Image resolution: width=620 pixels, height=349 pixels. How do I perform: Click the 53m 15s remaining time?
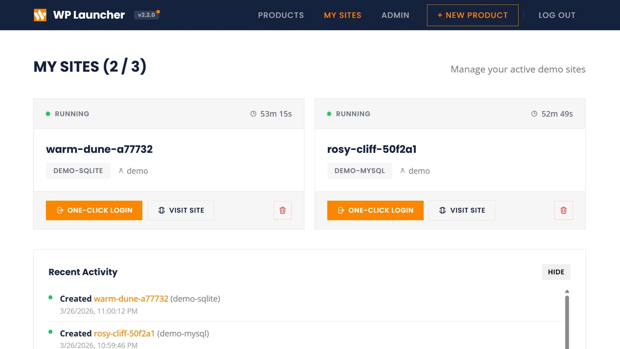[x=276, y=114]
